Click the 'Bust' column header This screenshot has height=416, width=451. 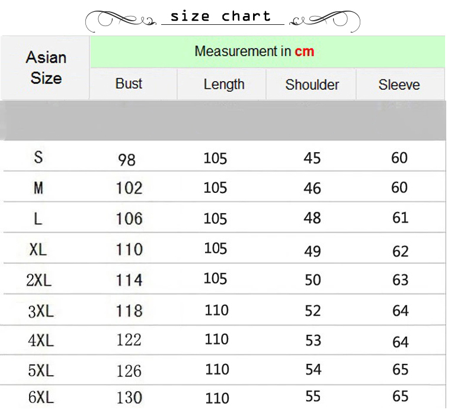click(x=129, y=83)
